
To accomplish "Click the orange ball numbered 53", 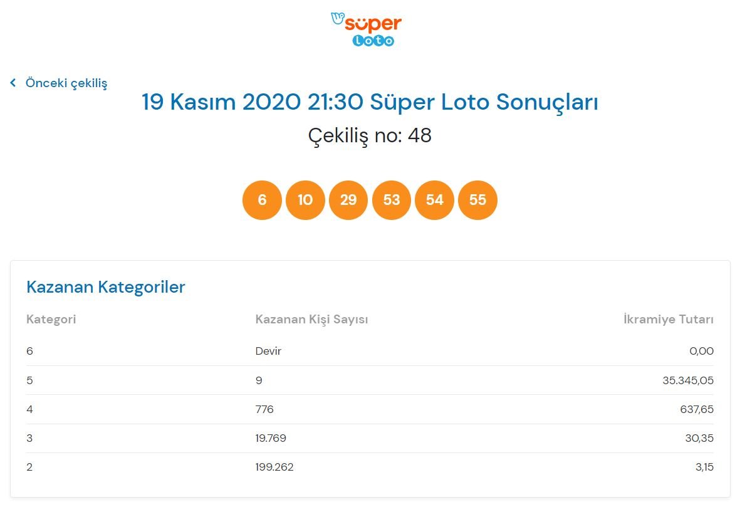I will coord(392,200).
